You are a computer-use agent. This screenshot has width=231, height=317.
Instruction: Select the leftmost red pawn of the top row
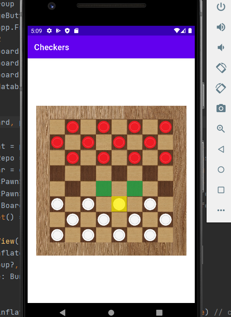pyautogui.click(x=72, y=127)
